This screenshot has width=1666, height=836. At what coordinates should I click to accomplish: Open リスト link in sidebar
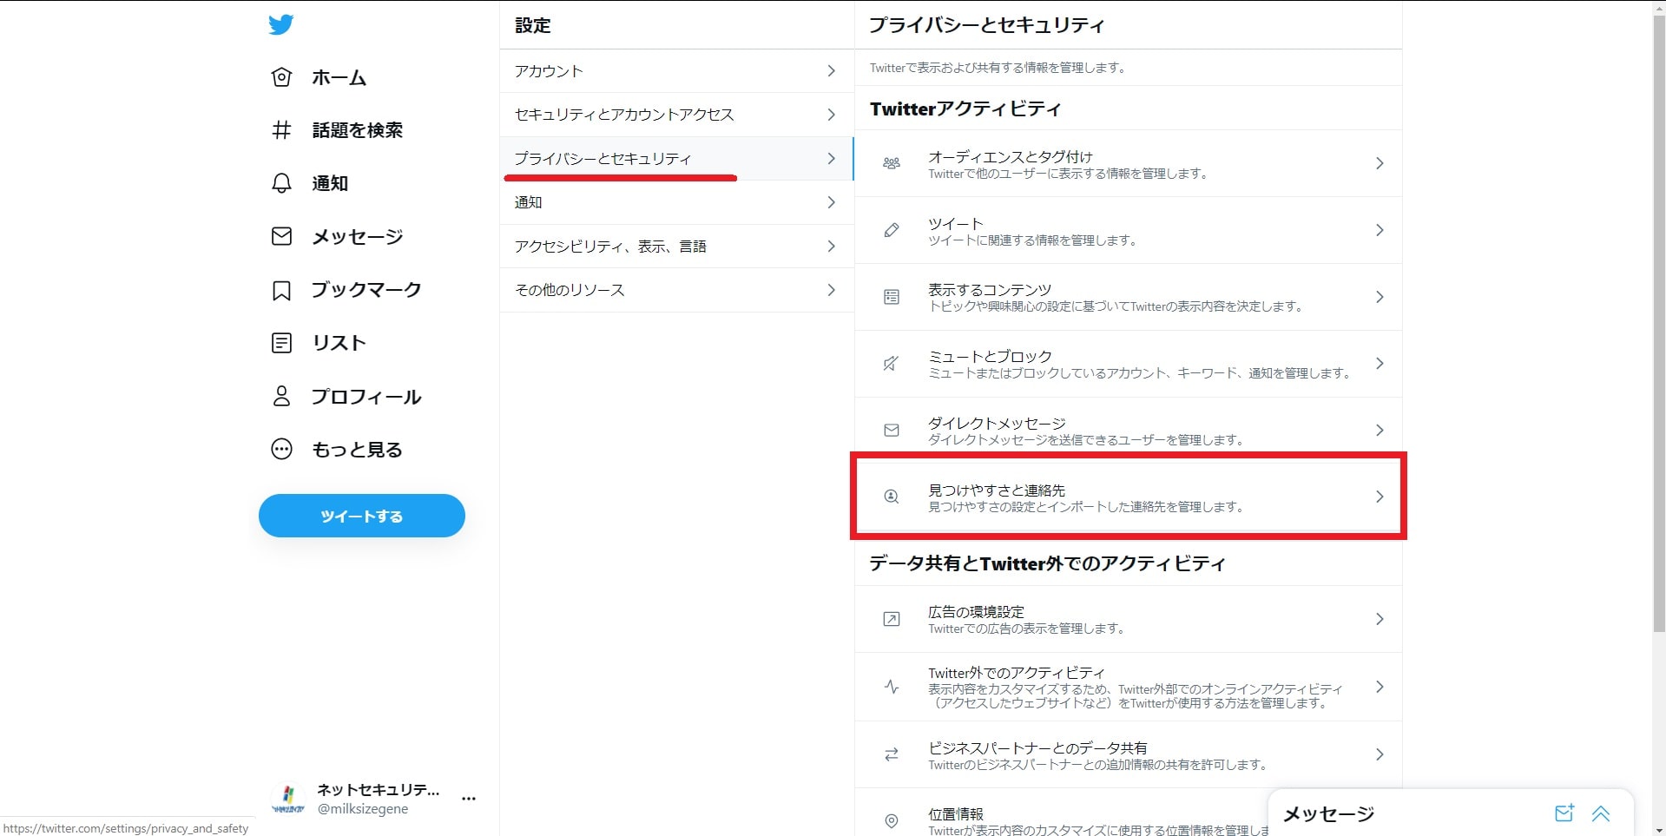coord(339,343)
